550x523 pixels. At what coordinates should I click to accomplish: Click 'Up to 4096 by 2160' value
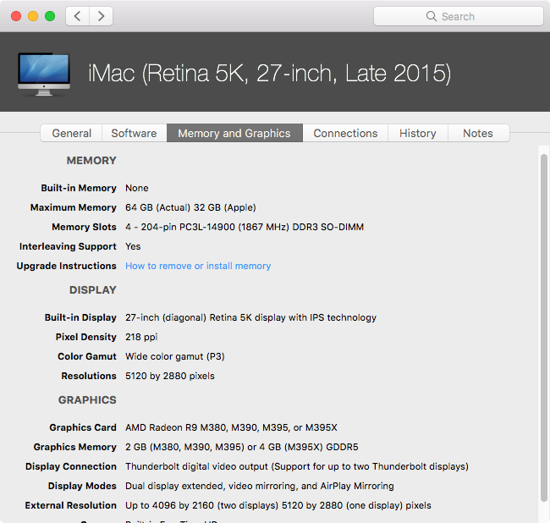[x=278, y=505]
